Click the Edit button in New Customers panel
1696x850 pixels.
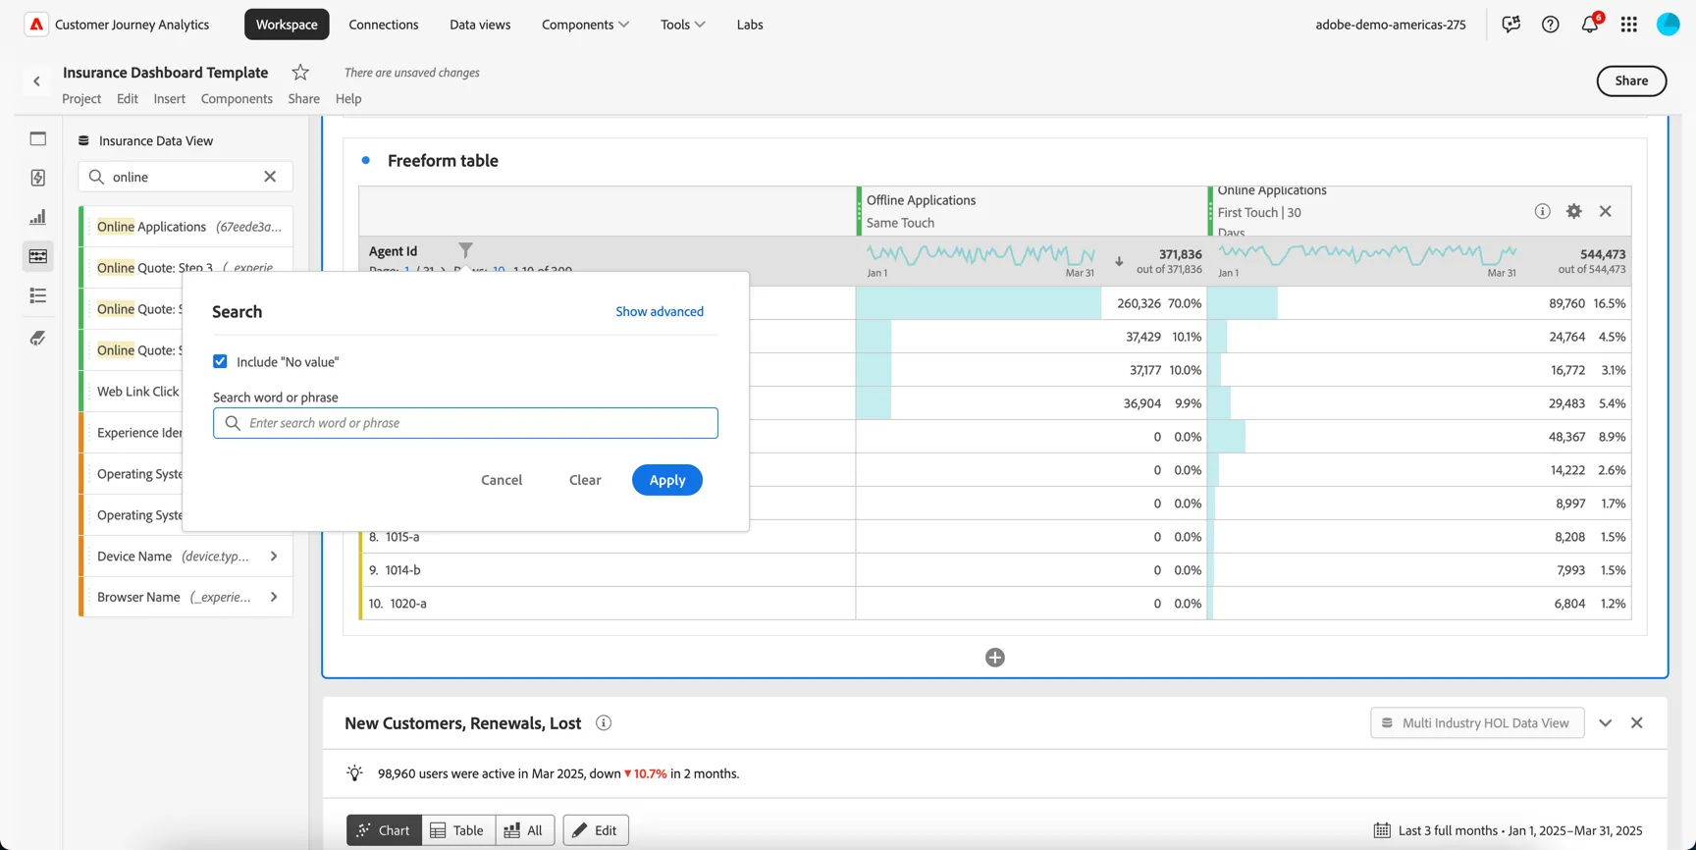coord(596,830)
